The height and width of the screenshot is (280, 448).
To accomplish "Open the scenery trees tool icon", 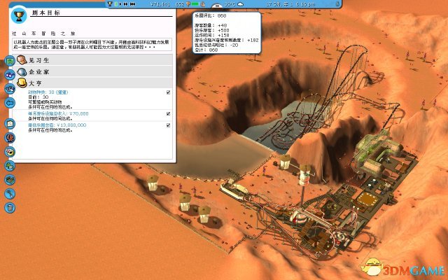I will [10, 166].
